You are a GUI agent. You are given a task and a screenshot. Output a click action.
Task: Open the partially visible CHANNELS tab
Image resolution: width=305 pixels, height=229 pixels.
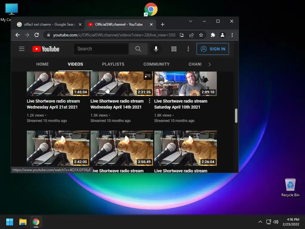(195, 64)
